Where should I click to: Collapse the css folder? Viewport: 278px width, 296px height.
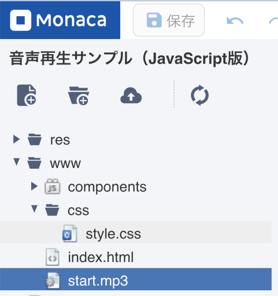[x=33, y=210]
